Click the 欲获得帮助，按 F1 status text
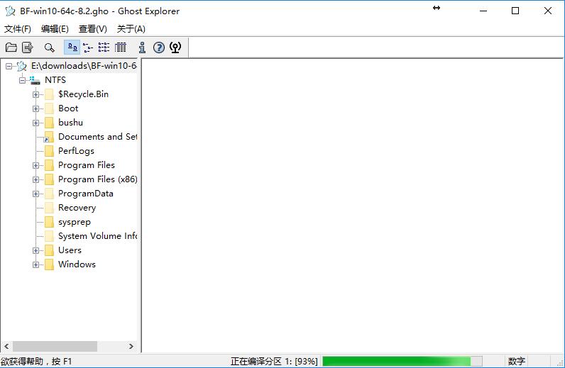 tap(36, 361)
